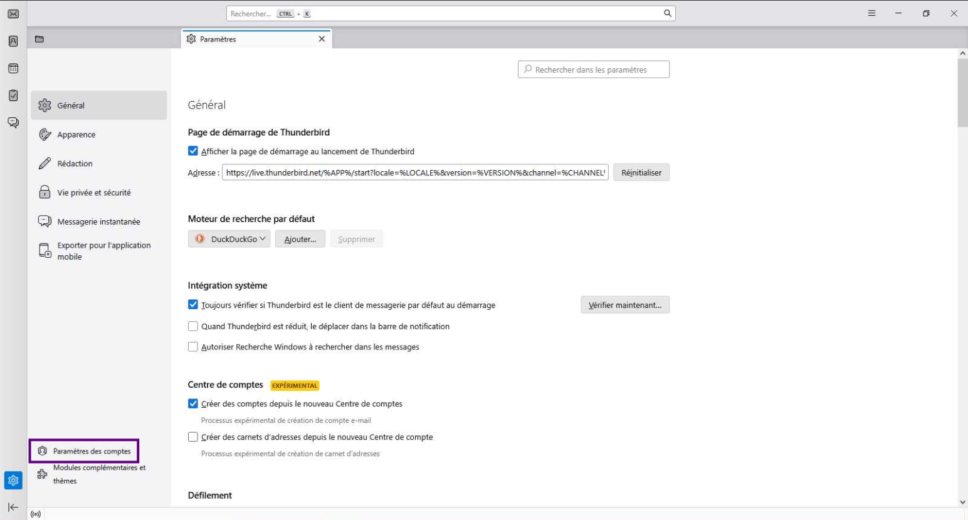Viewport: 968px width, 520px height.
Task: Open the Tasks space icon
Action: 13,95
